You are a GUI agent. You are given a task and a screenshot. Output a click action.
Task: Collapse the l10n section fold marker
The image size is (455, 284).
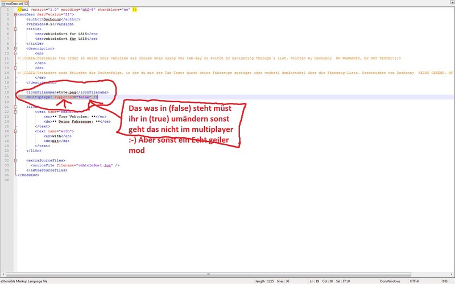coord(15,107)
